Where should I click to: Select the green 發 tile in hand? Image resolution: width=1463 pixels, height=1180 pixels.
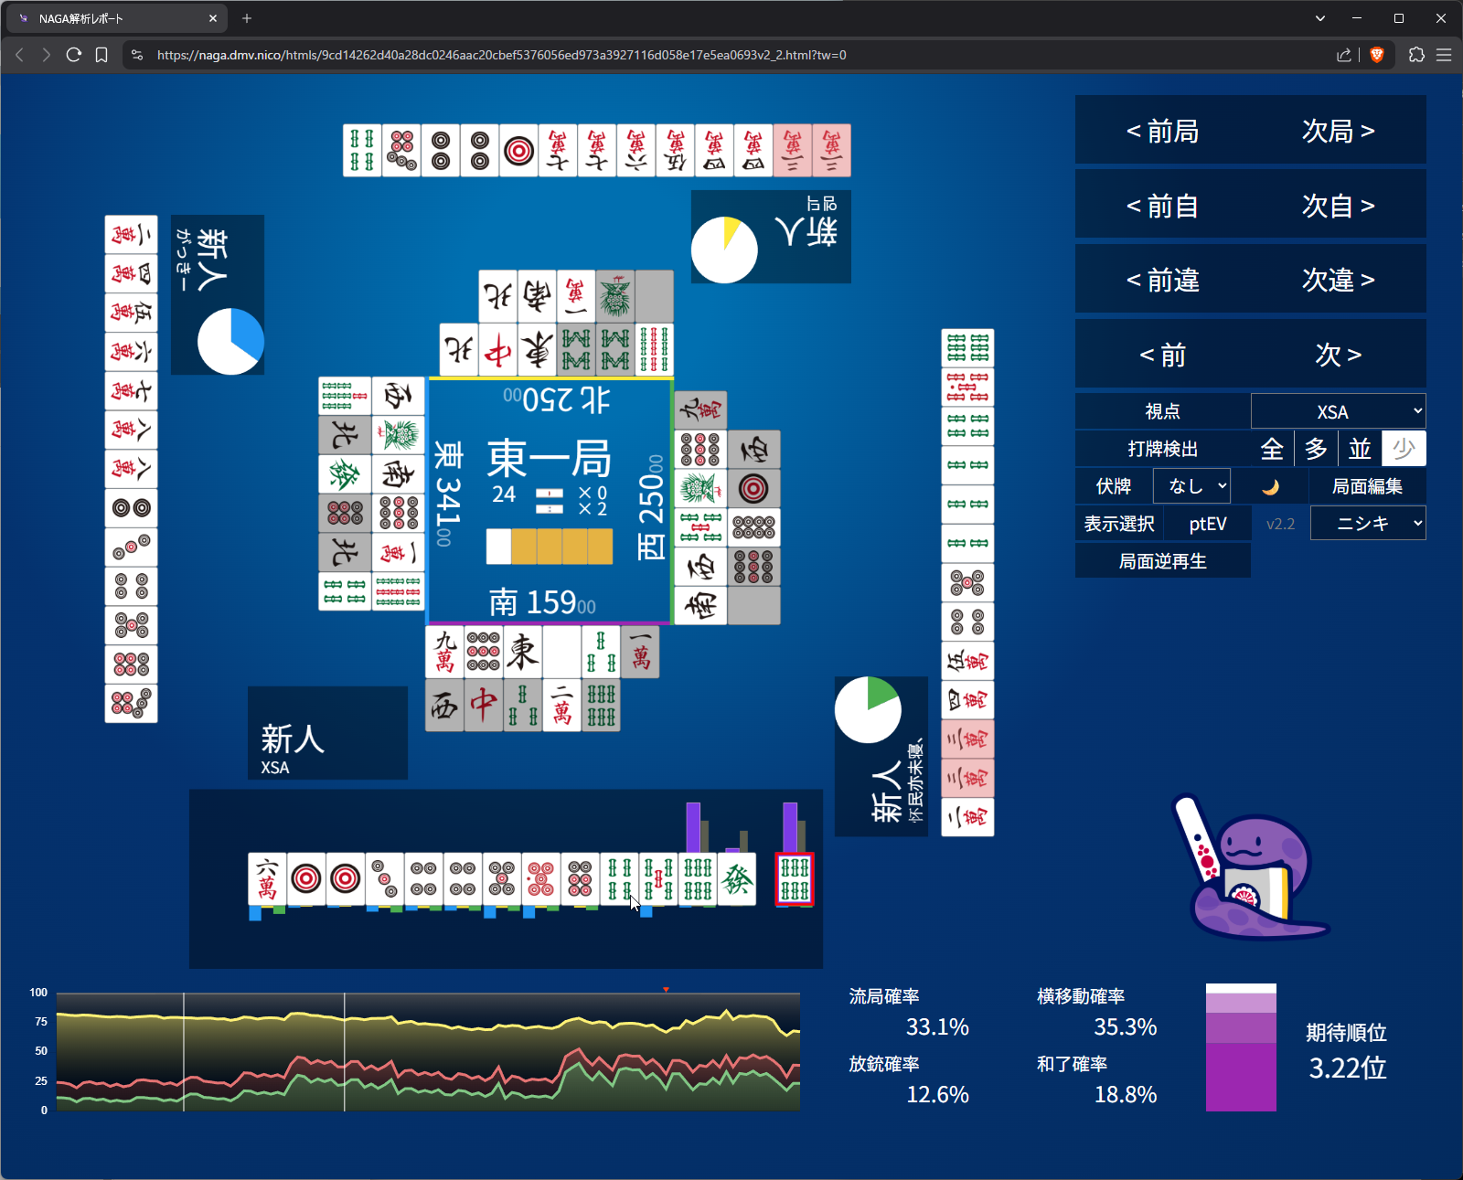pos(737,879)
